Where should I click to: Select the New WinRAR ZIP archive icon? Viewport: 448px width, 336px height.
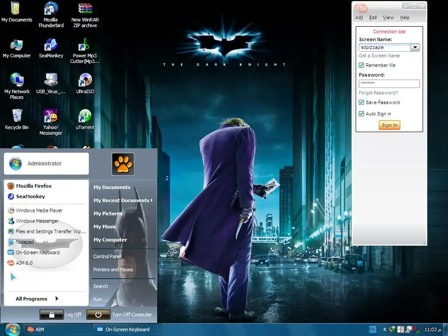[85, 14]
